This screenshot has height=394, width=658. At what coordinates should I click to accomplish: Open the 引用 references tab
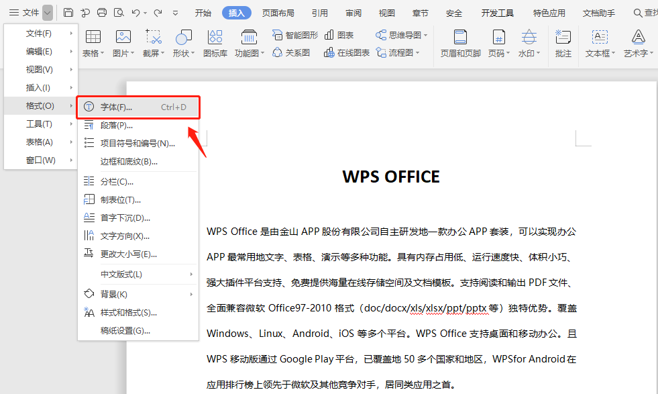coord(320,13)
